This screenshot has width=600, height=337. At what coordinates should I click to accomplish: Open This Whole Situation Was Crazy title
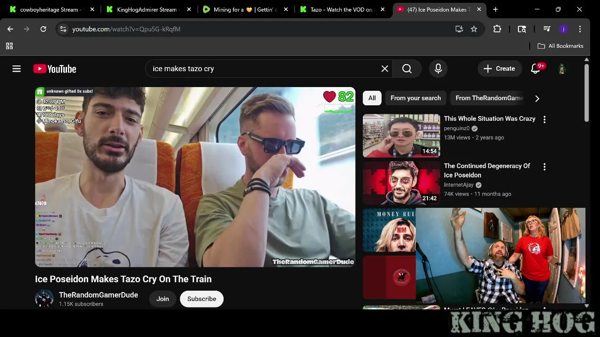tap(489, 118)
